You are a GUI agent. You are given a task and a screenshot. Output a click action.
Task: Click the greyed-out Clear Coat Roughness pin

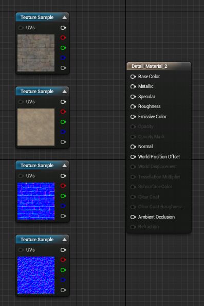[133, 207]
